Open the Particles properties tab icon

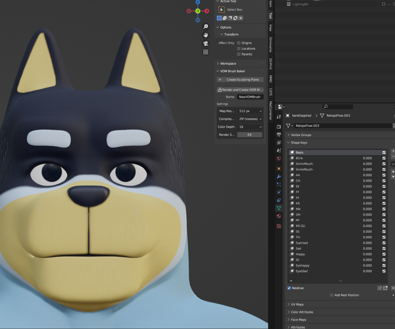pos(279,184)
